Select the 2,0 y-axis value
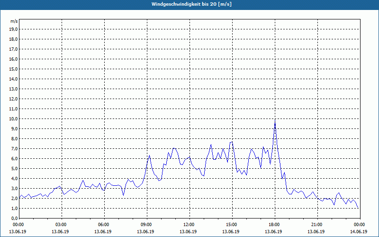This screenshot has width=379, height=237. point(14,199)
